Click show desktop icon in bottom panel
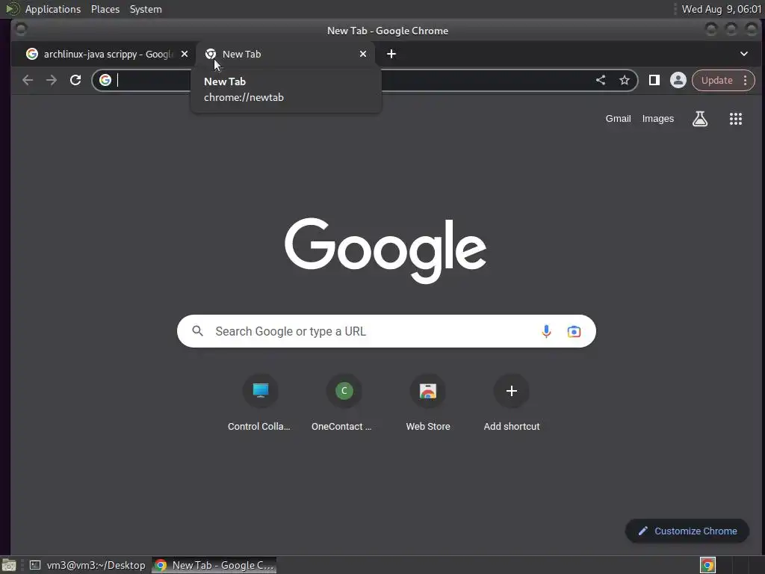765x574 pixels. coord(9,565)
